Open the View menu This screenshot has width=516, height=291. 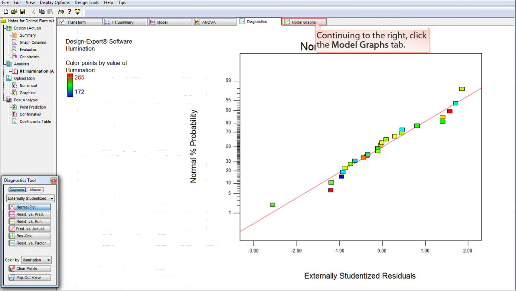click(30, 2)
